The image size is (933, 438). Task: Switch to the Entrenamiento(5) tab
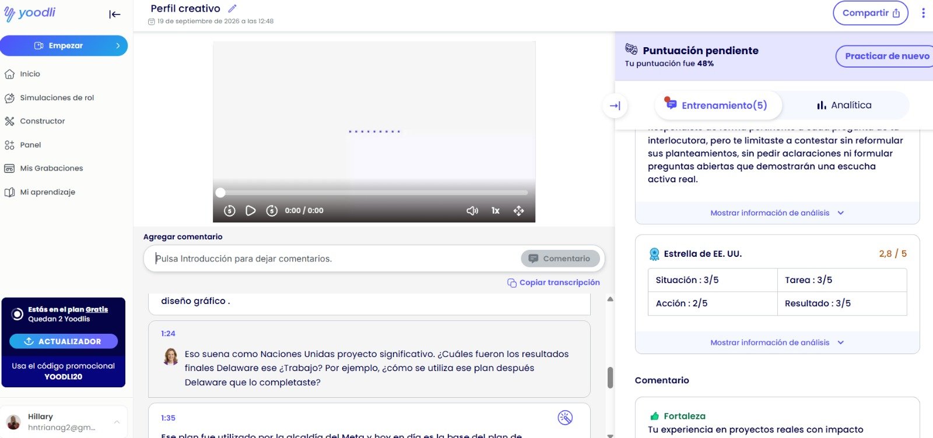pos(718,105)
